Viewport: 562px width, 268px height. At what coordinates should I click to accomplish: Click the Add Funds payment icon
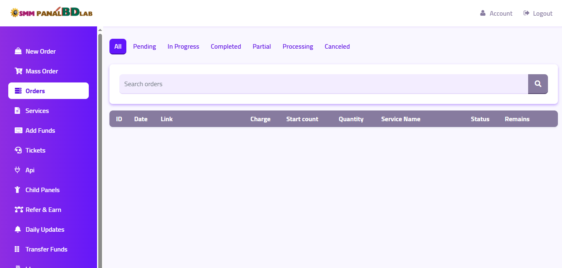pos(18,130)
